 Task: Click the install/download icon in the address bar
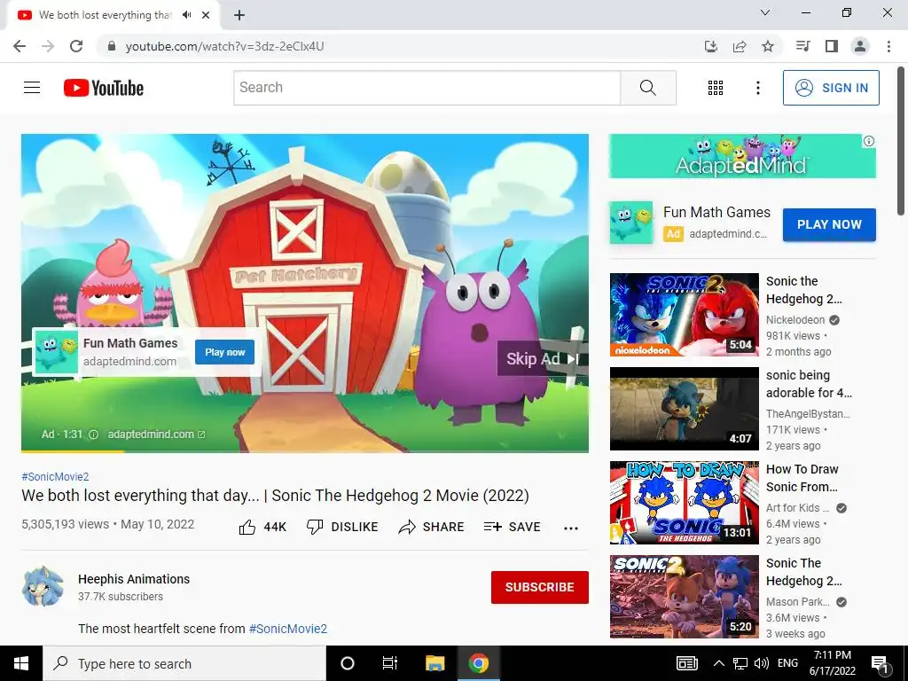[711, 46]
